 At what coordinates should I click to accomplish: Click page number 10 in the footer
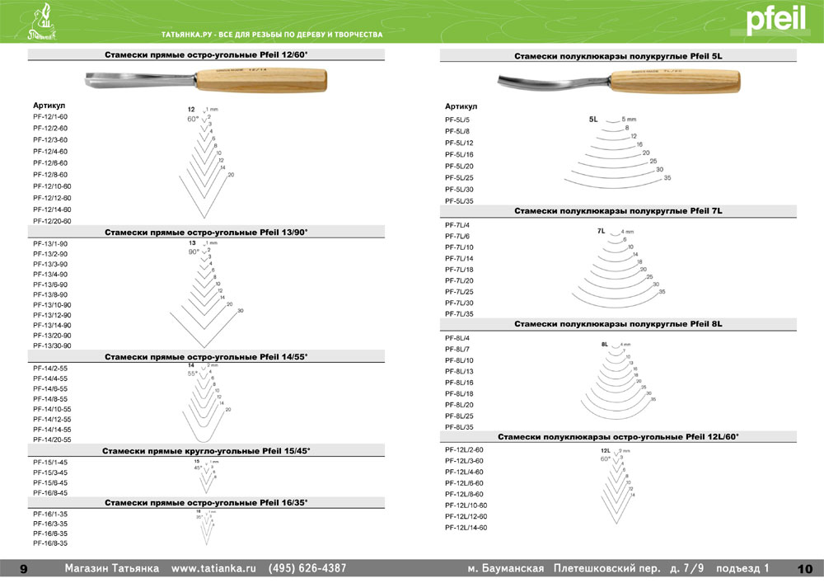click(805, 569)
